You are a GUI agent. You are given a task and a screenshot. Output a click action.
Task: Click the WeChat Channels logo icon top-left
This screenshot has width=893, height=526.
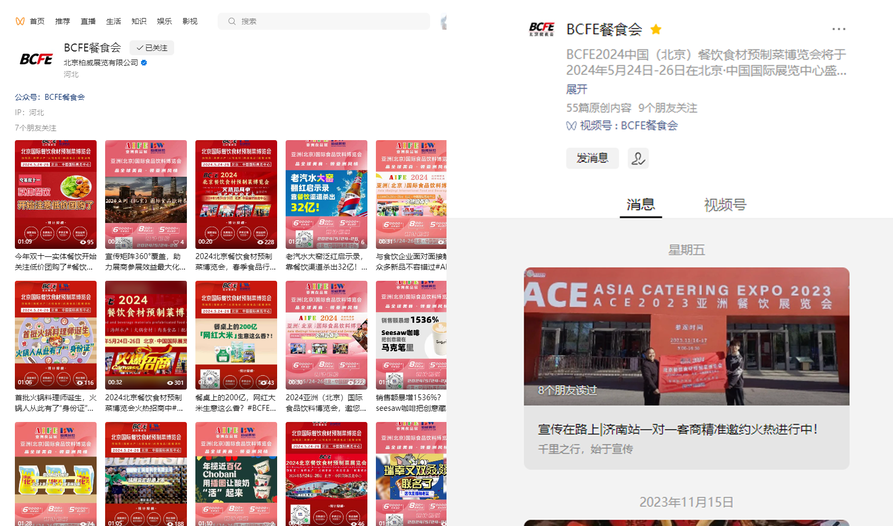[x=20, y=21]
